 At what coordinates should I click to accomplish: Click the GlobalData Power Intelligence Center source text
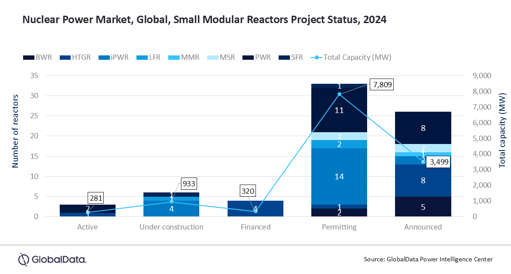click(428, 259)
